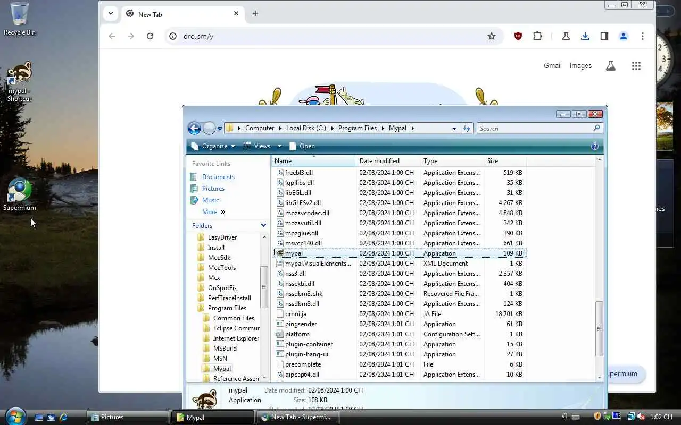Image resolution: width=681 pixels, height=425 pixels.
Task: Open the Organize dropdown menu
Action: 213,146
